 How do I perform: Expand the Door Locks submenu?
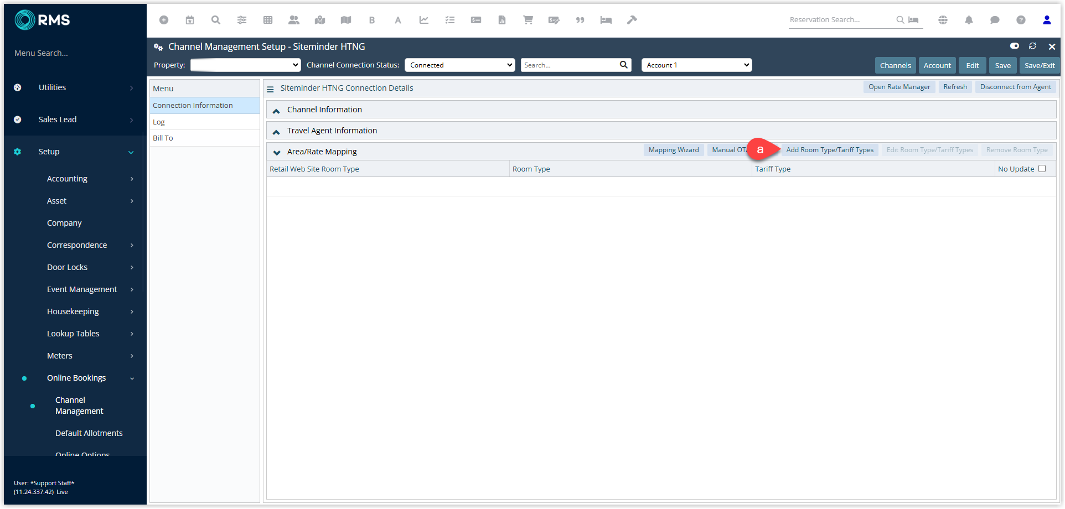[89, 267]
